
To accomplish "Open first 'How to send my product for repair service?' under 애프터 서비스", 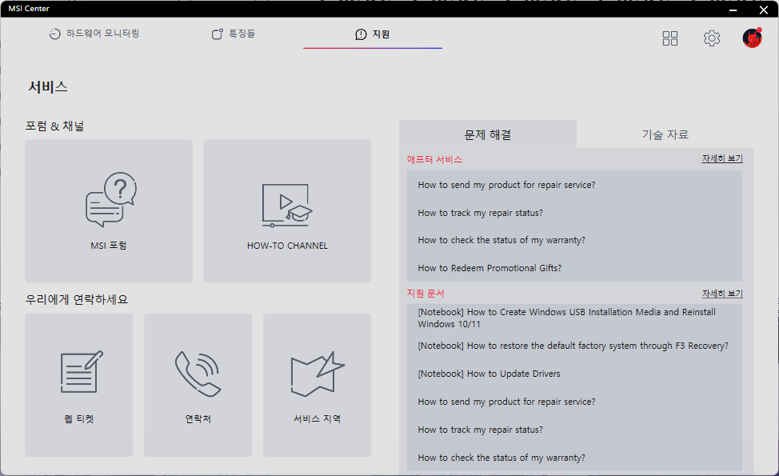I will (x=506, y=185).
